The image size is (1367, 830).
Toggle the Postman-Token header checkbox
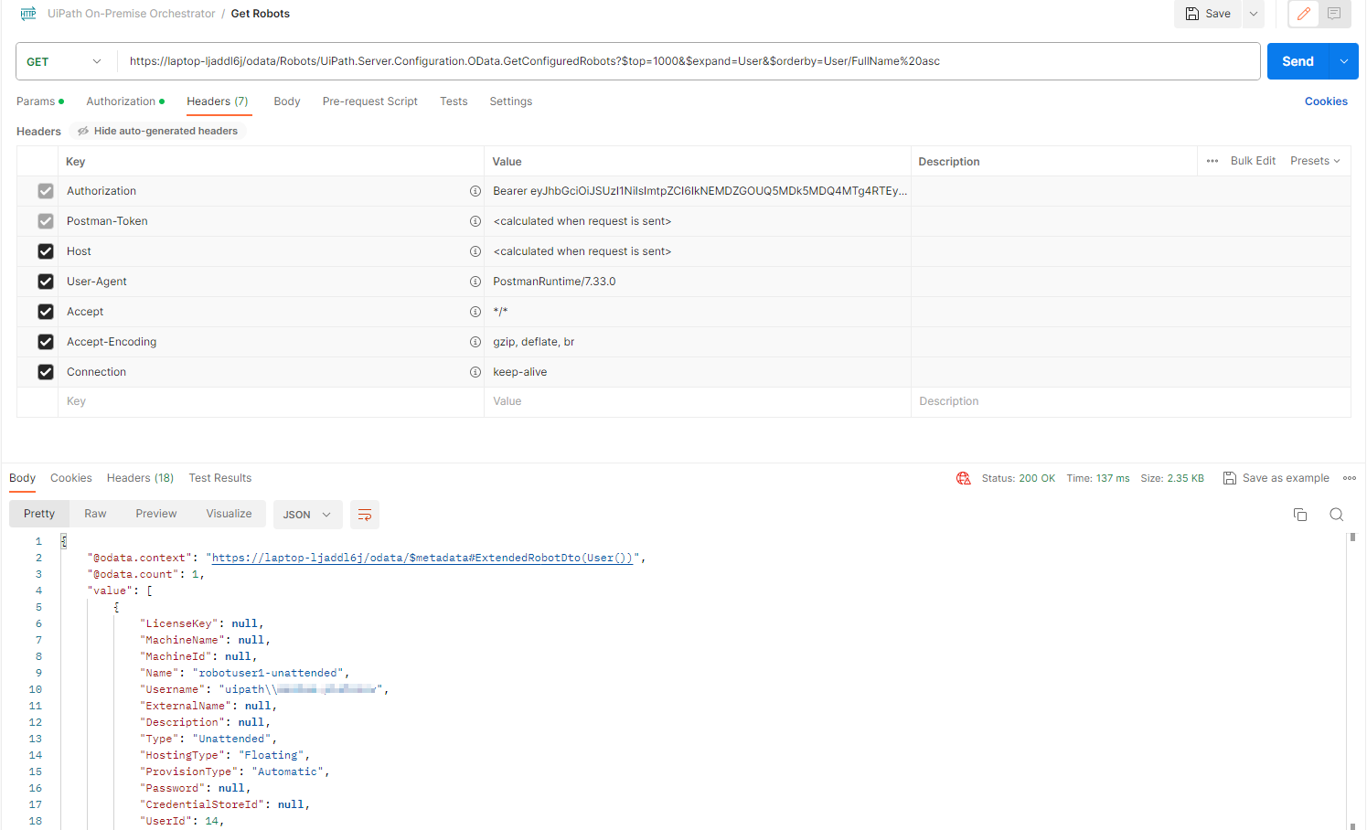click(46, 221)
